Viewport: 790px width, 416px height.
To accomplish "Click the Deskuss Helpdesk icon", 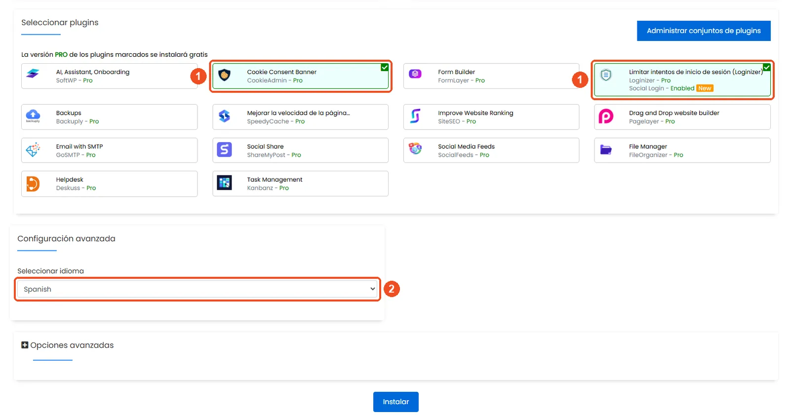I will coord(33,183).
